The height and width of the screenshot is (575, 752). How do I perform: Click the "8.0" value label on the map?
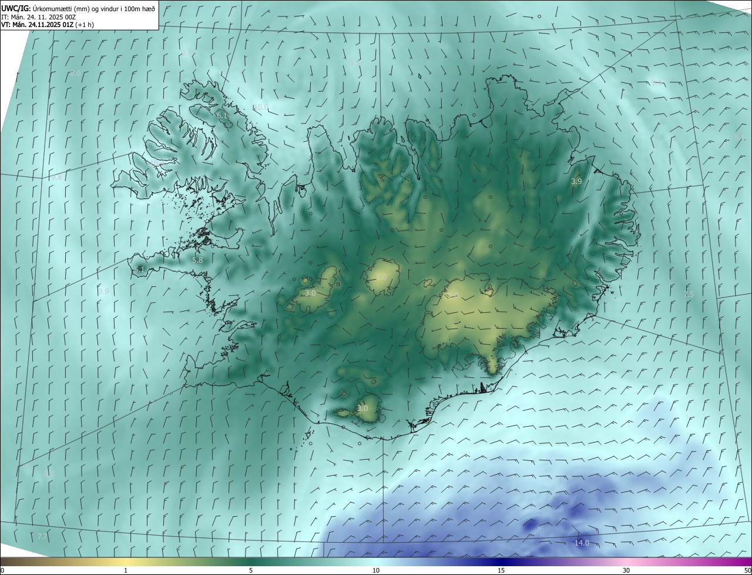click(x=75, y=73)
